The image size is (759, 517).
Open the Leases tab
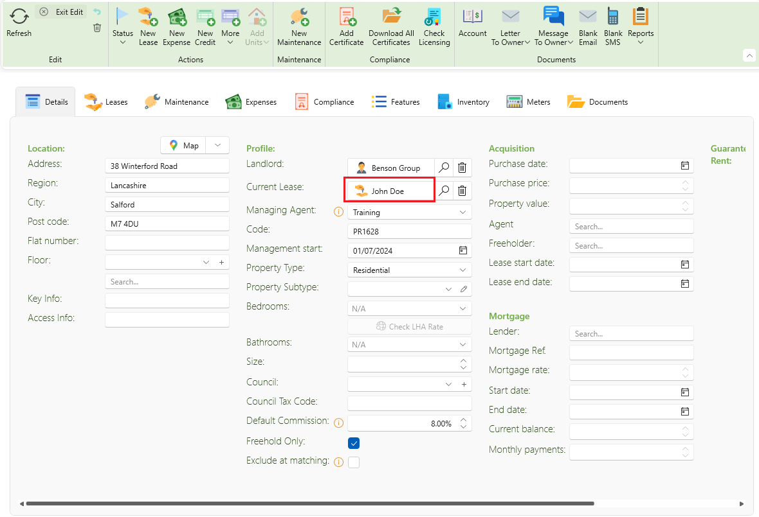(x=105, y=102)
